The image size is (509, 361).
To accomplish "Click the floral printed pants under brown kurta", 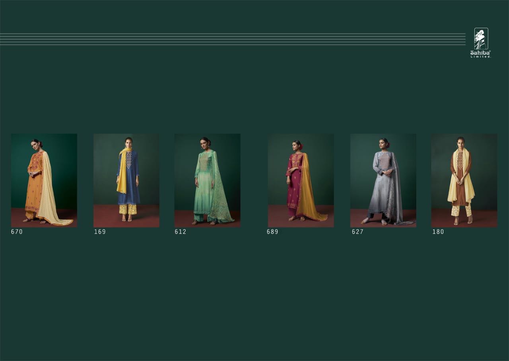I will click(461, 210).
